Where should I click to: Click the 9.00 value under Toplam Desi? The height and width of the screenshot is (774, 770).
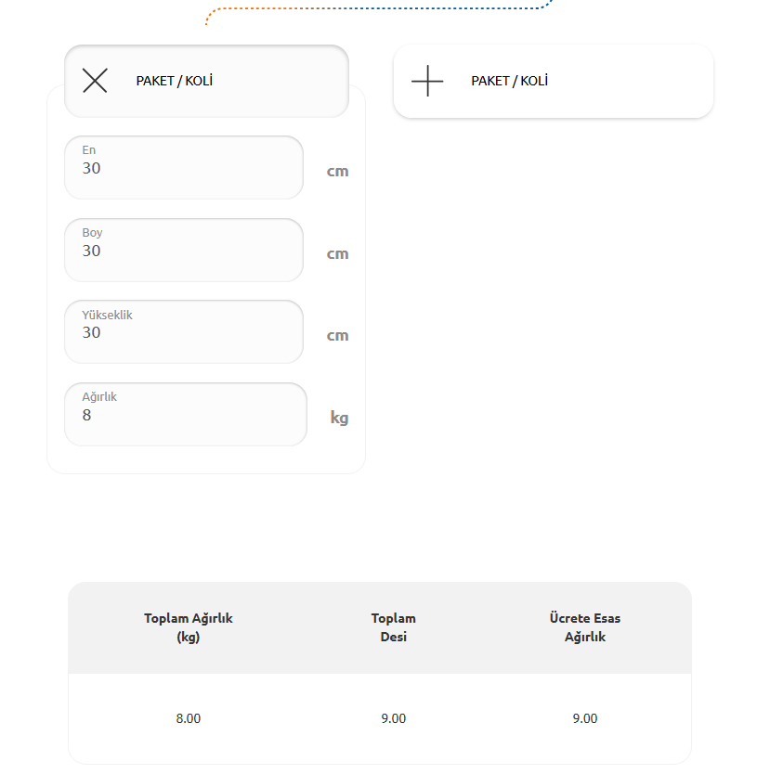pos(394,718)
